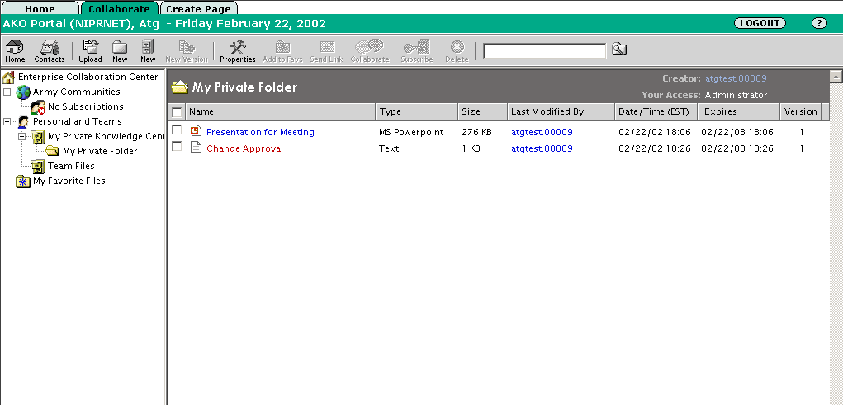Click the help question mark button
The height and width of the screenshot is (405, 843).
[x=818, y=23]
